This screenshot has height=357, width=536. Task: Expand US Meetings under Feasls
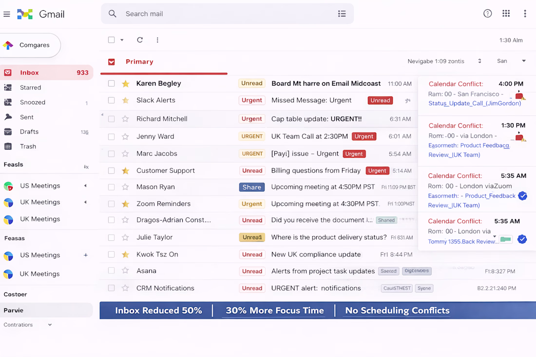point(85,186)
